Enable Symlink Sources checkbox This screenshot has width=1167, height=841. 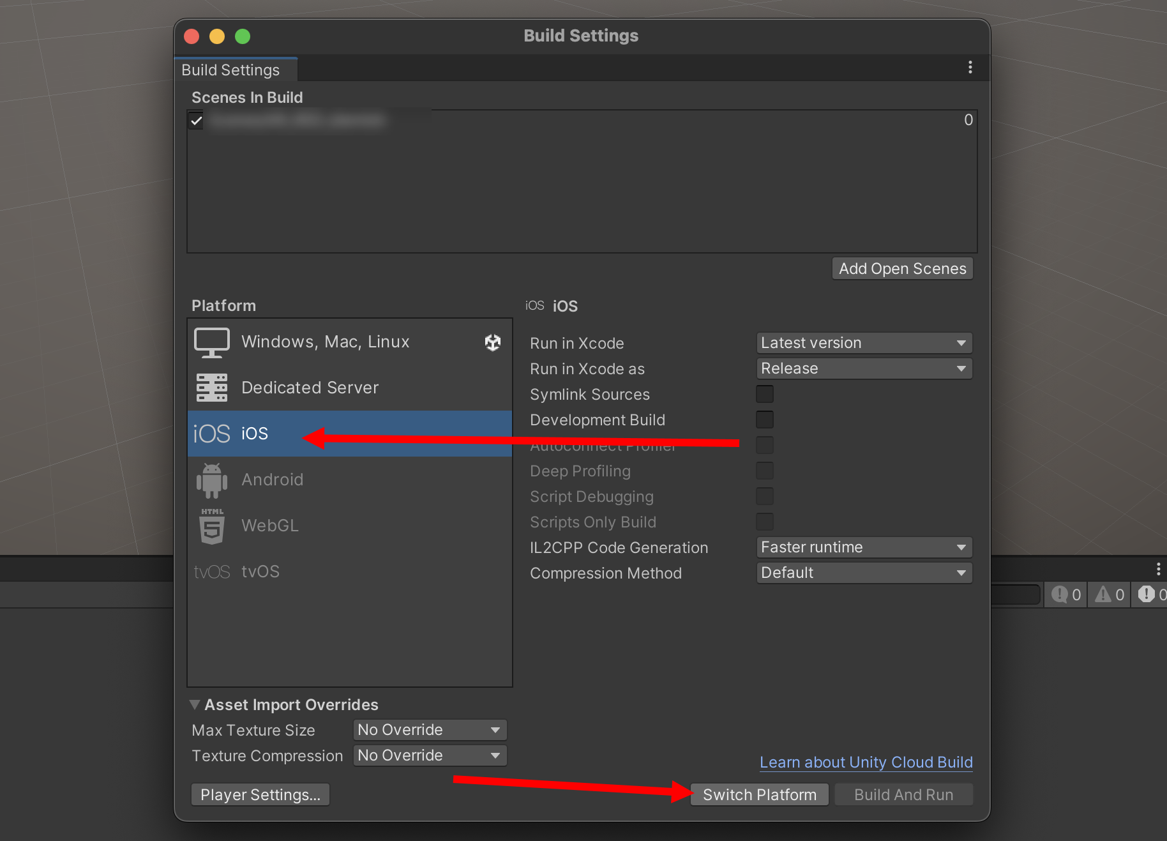[x=765, y=394]
